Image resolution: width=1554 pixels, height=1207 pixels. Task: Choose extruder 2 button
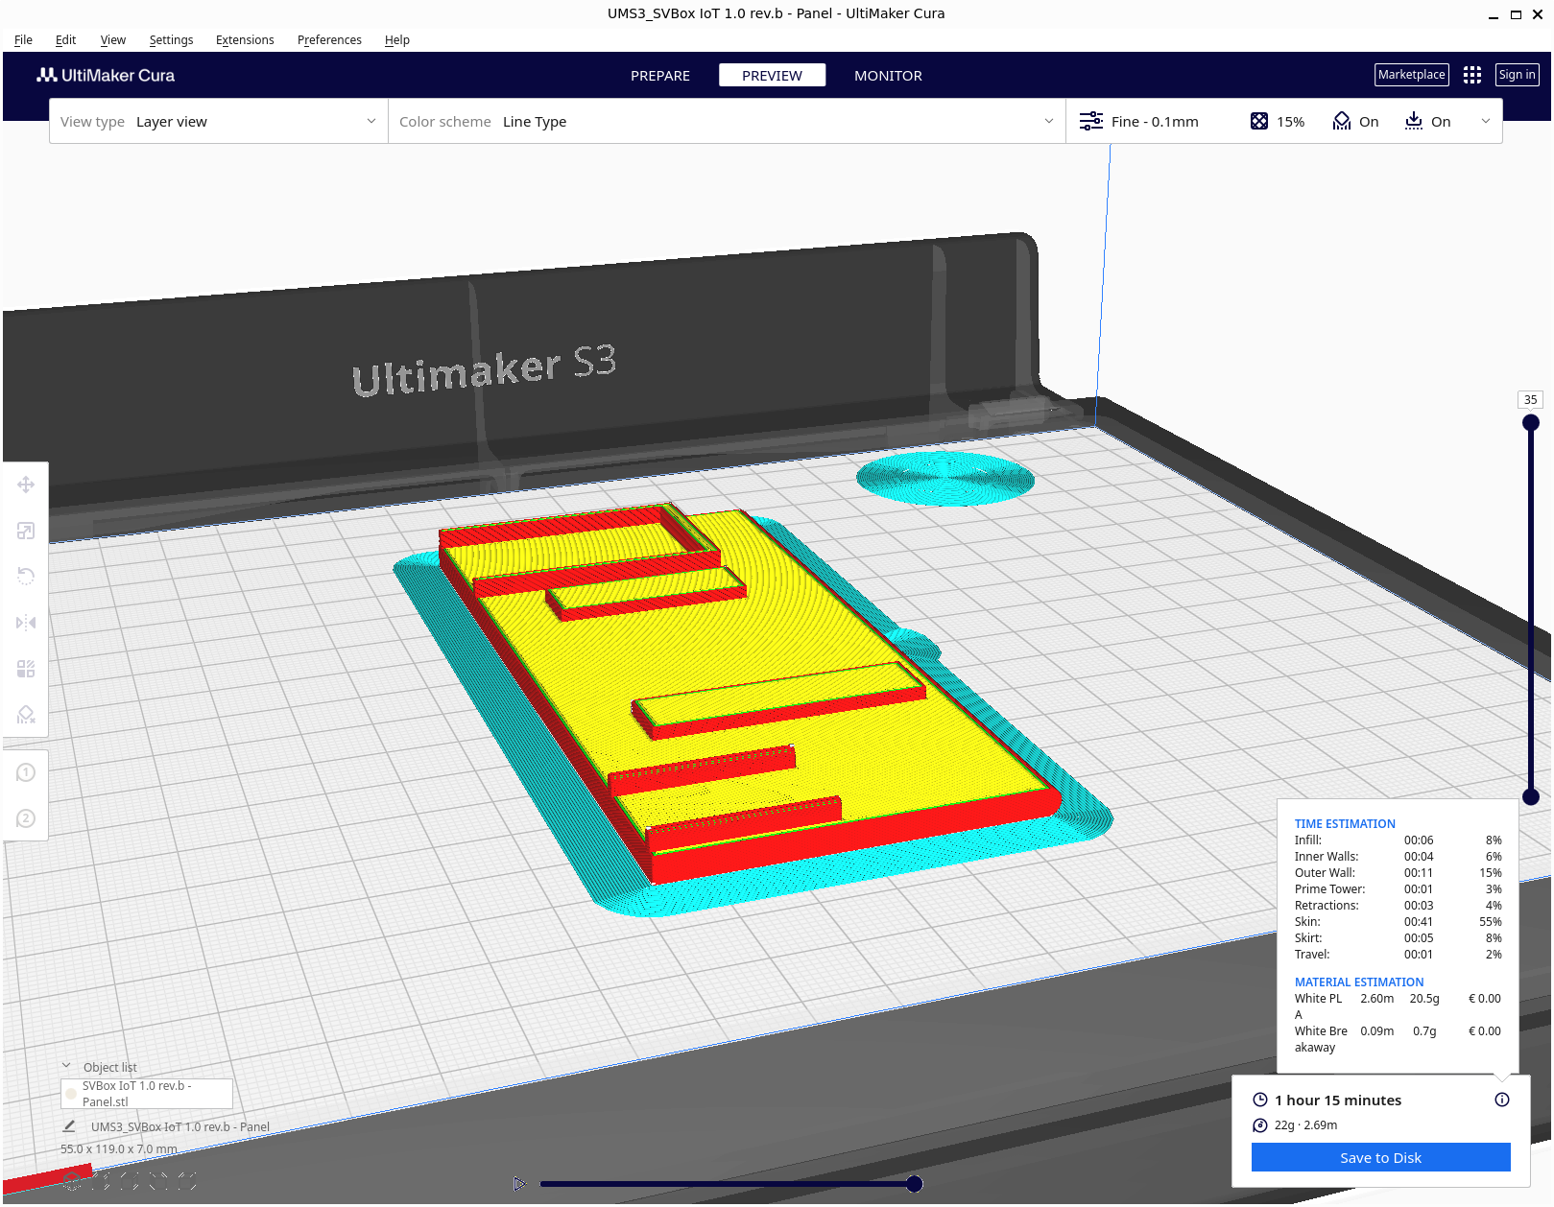tap(26, 819)
